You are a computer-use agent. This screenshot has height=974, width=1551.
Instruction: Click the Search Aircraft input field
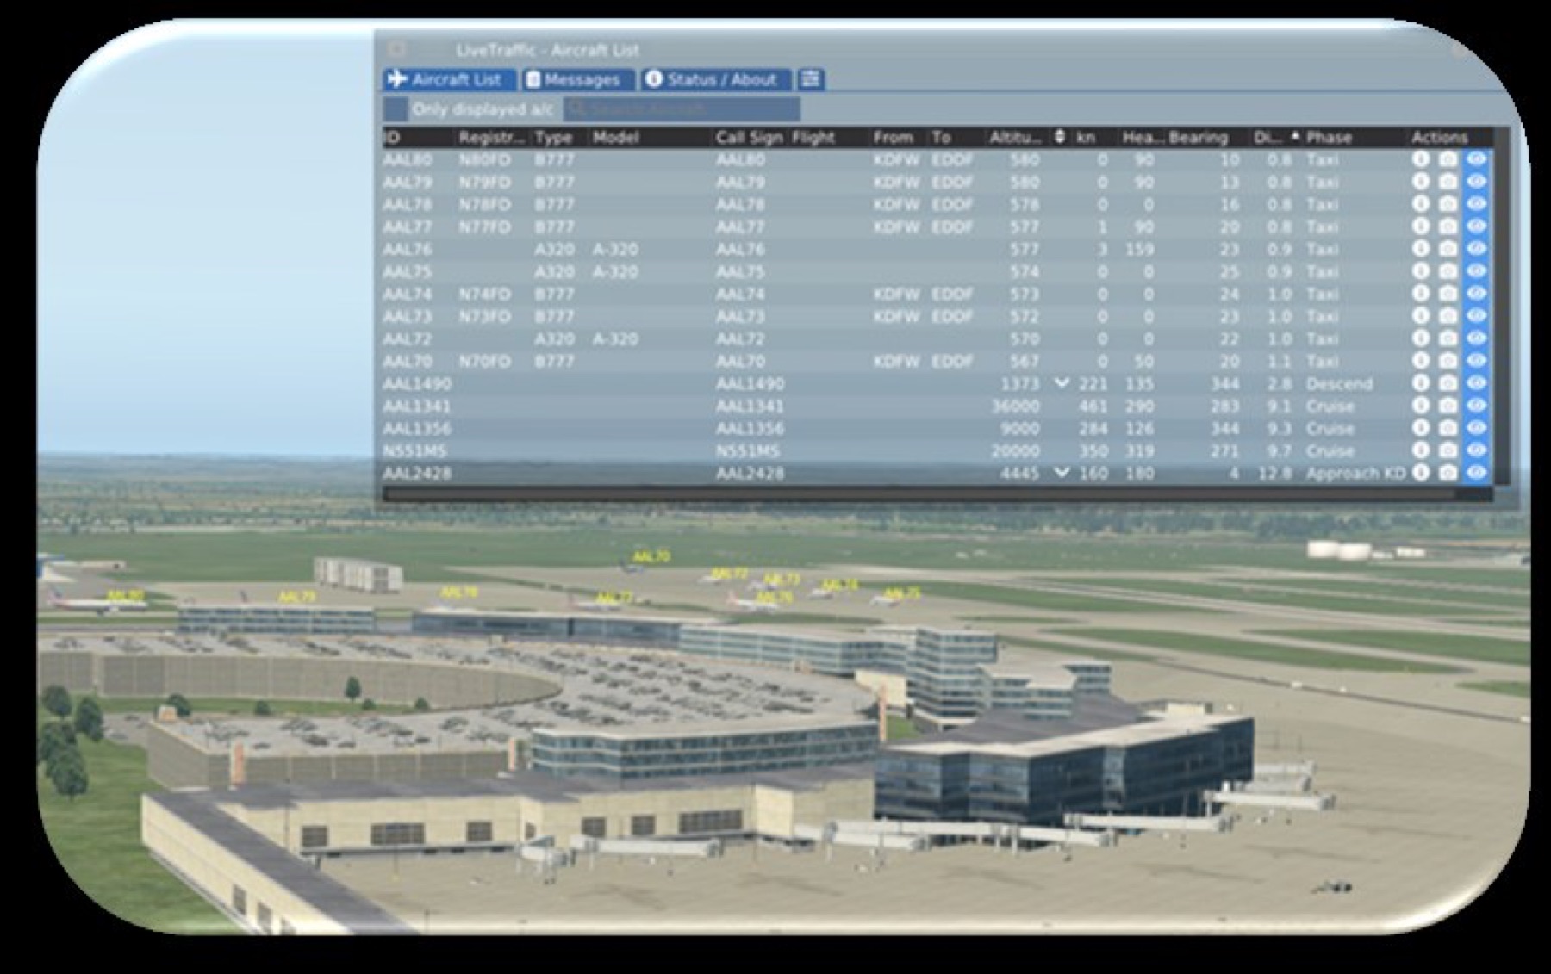pyautogui.click(x=682, y=109)
